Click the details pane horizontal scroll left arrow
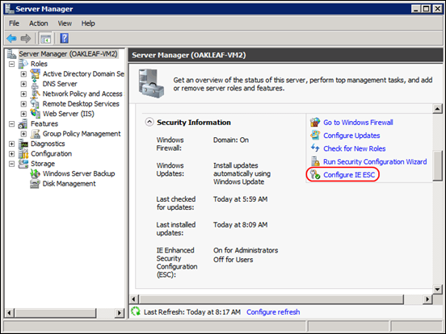The width and height of the screenshot is (446, 334). [x=134, y=299]
